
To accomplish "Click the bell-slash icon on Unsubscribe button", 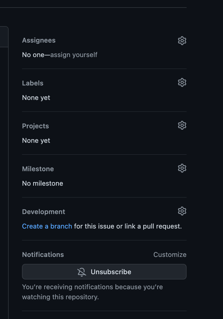I will (81, 272).
